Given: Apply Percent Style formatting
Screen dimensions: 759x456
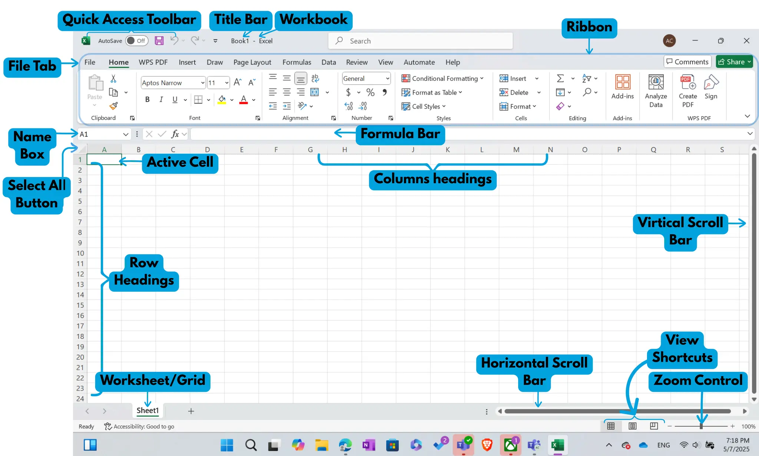Looking at the screenshot, I should (x=370, y=92).
